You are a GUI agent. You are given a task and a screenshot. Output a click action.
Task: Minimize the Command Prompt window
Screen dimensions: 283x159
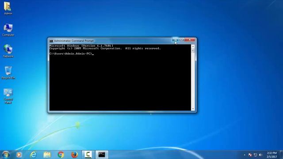(x=175, y=40)
